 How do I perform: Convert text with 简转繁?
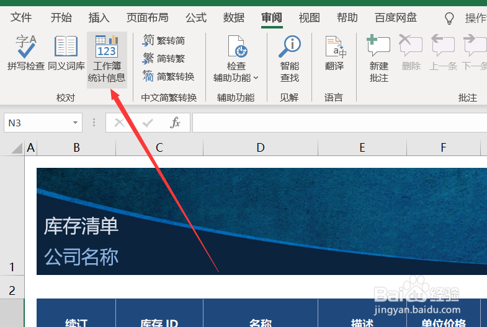click(x=164, y=58)
